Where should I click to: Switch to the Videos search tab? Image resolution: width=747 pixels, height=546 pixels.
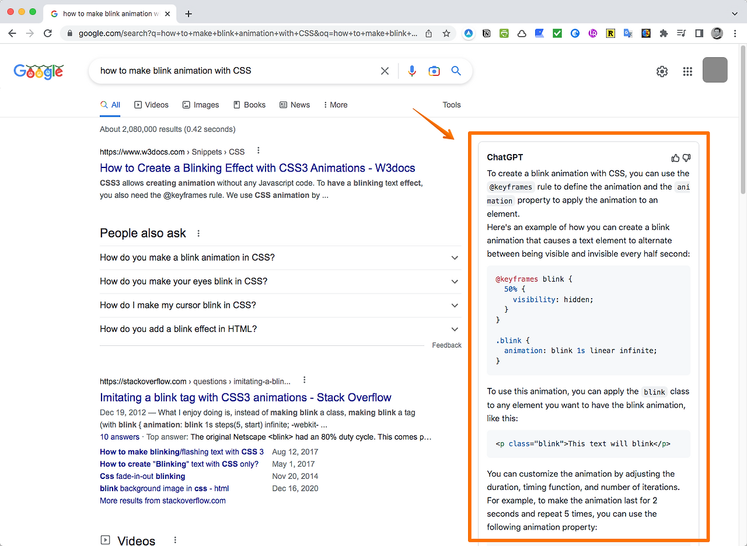[151, 105]
